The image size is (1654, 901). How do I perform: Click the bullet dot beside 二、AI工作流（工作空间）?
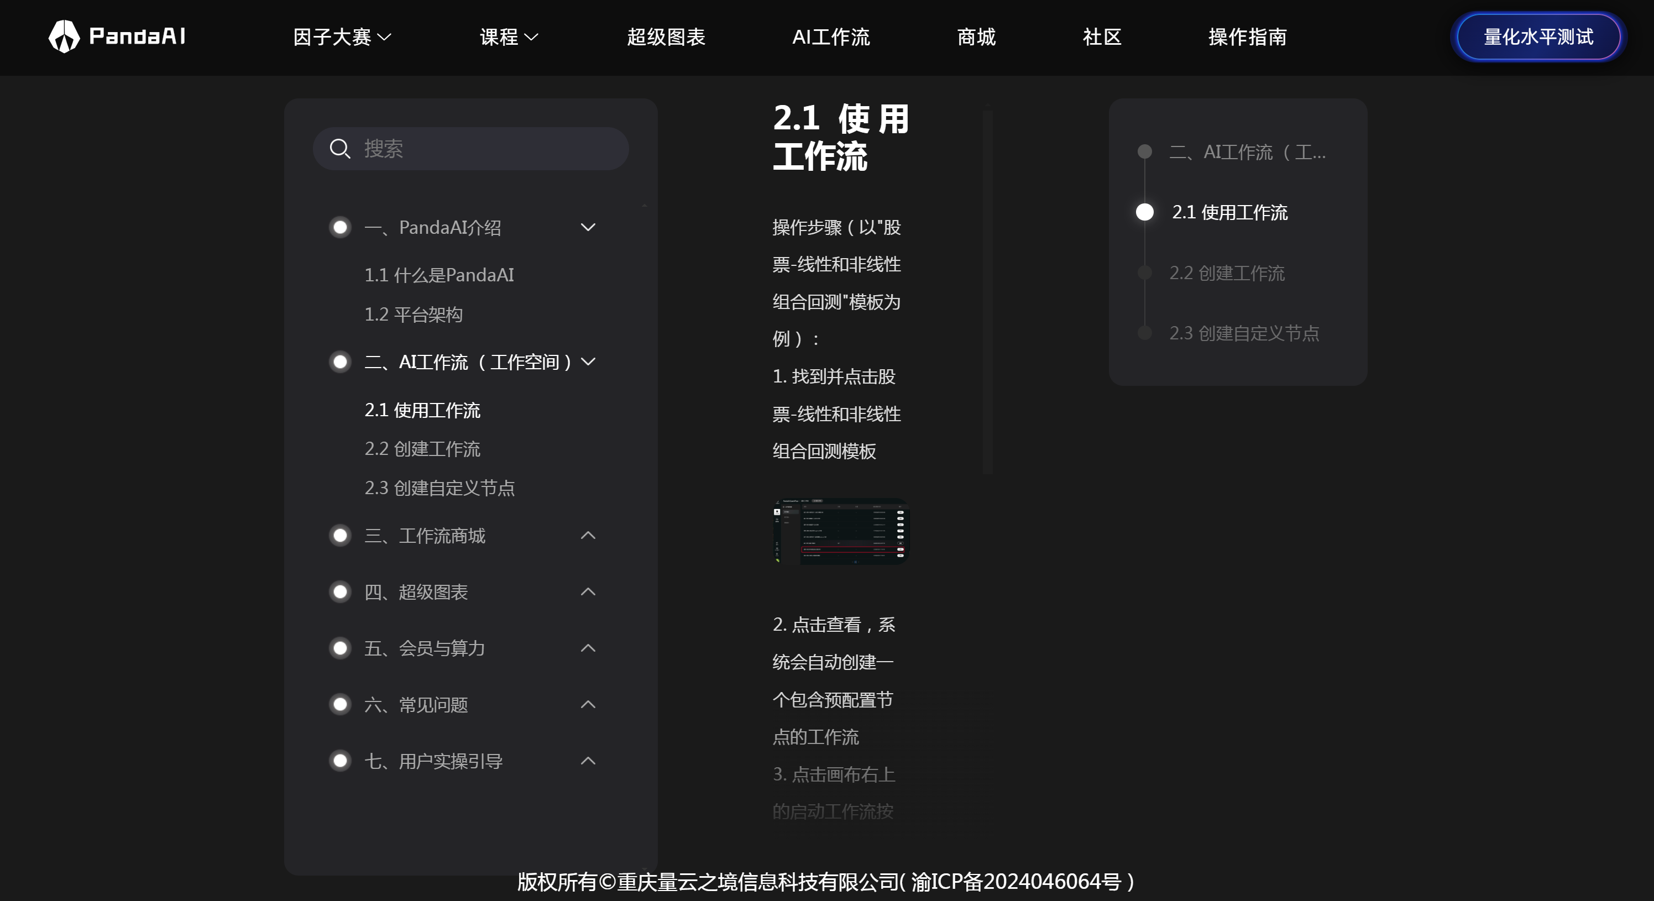coord(341,362)
